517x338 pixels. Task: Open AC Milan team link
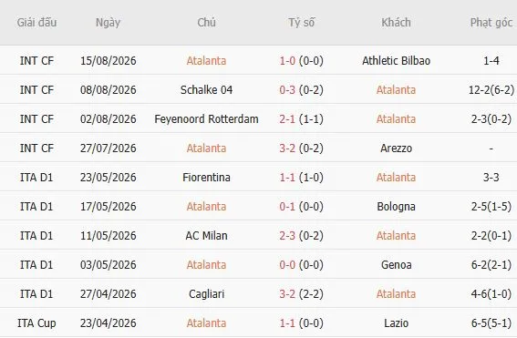(x=206, y=236)
